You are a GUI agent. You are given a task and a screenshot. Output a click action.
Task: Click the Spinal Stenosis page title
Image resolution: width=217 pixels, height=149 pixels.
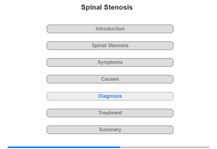click(107, 7)
